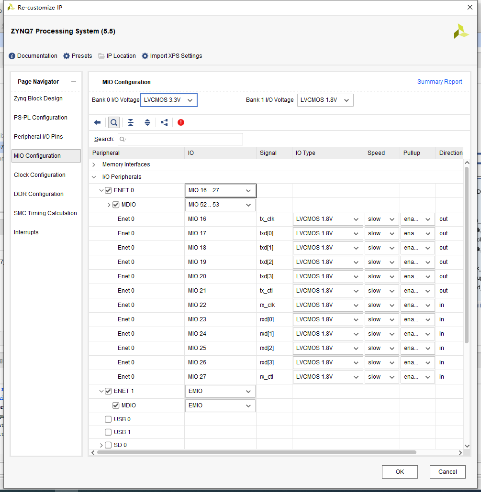
Task: Click the scroll right arrow below table
Action: point(460,452)
